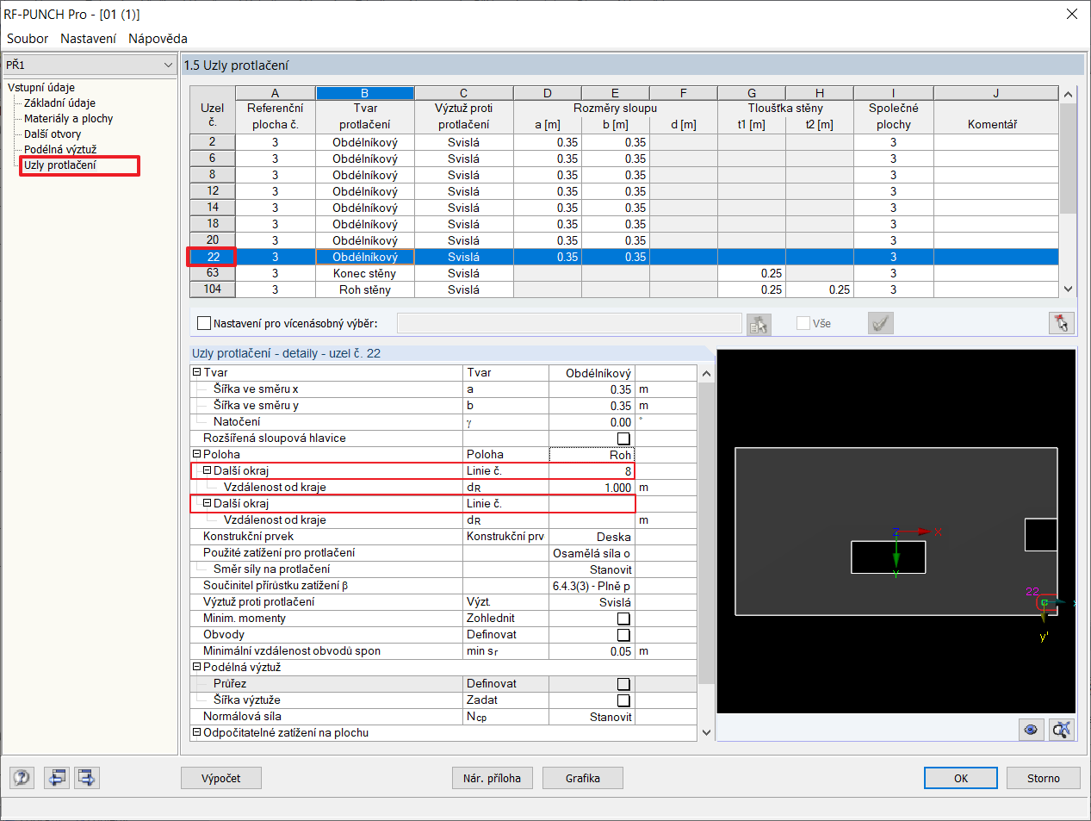The height and width of the screenshot is (821, 1091).
Task: Click Vzdálenost od kraje value 1.000
Action: [x=592, y=488]
